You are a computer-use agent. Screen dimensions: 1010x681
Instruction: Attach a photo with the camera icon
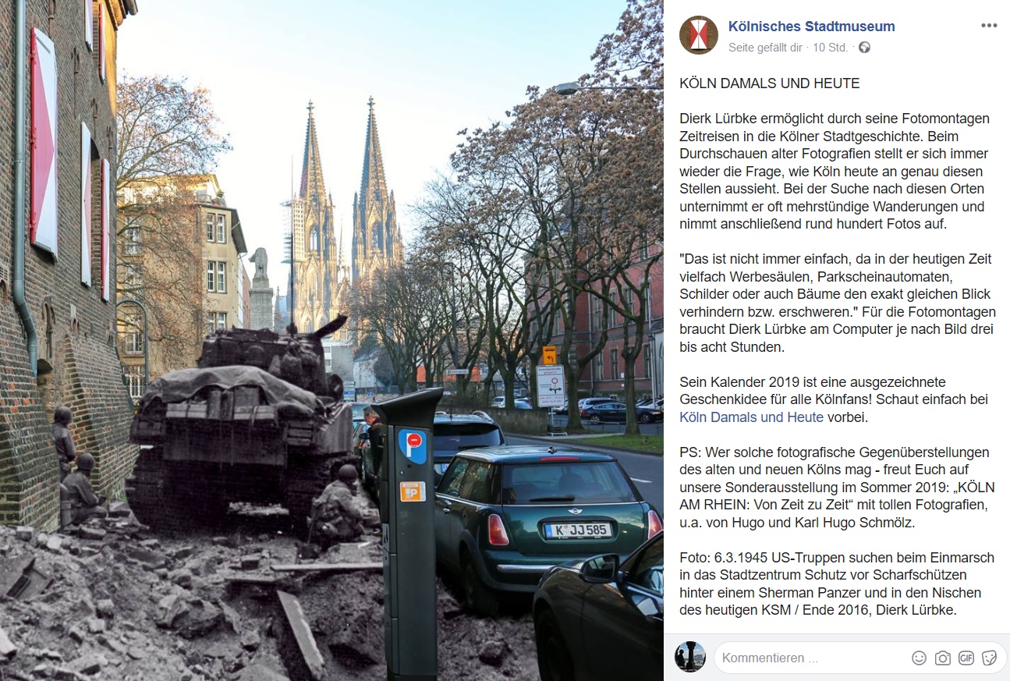tap(943, 658)
